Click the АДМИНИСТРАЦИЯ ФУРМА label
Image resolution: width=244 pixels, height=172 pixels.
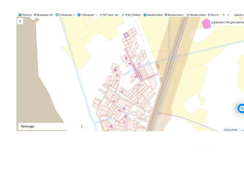227,22
